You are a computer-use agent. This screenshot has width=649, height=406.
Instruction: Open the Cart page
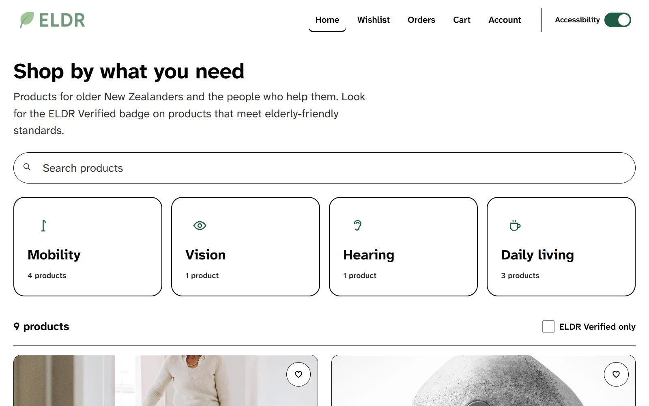click(x=462, y=20)
